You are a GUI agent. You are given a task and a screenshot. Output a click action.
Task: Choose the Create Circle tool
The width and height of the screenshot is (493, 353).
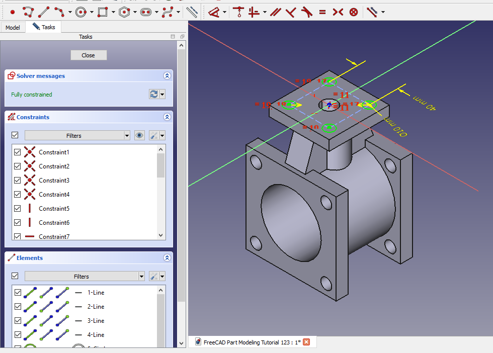point(80,12)
